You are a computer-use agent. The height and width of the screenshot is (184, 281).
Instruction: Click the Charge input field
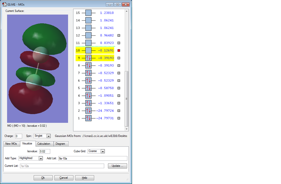pyautogui.click(x=19, y=136)
